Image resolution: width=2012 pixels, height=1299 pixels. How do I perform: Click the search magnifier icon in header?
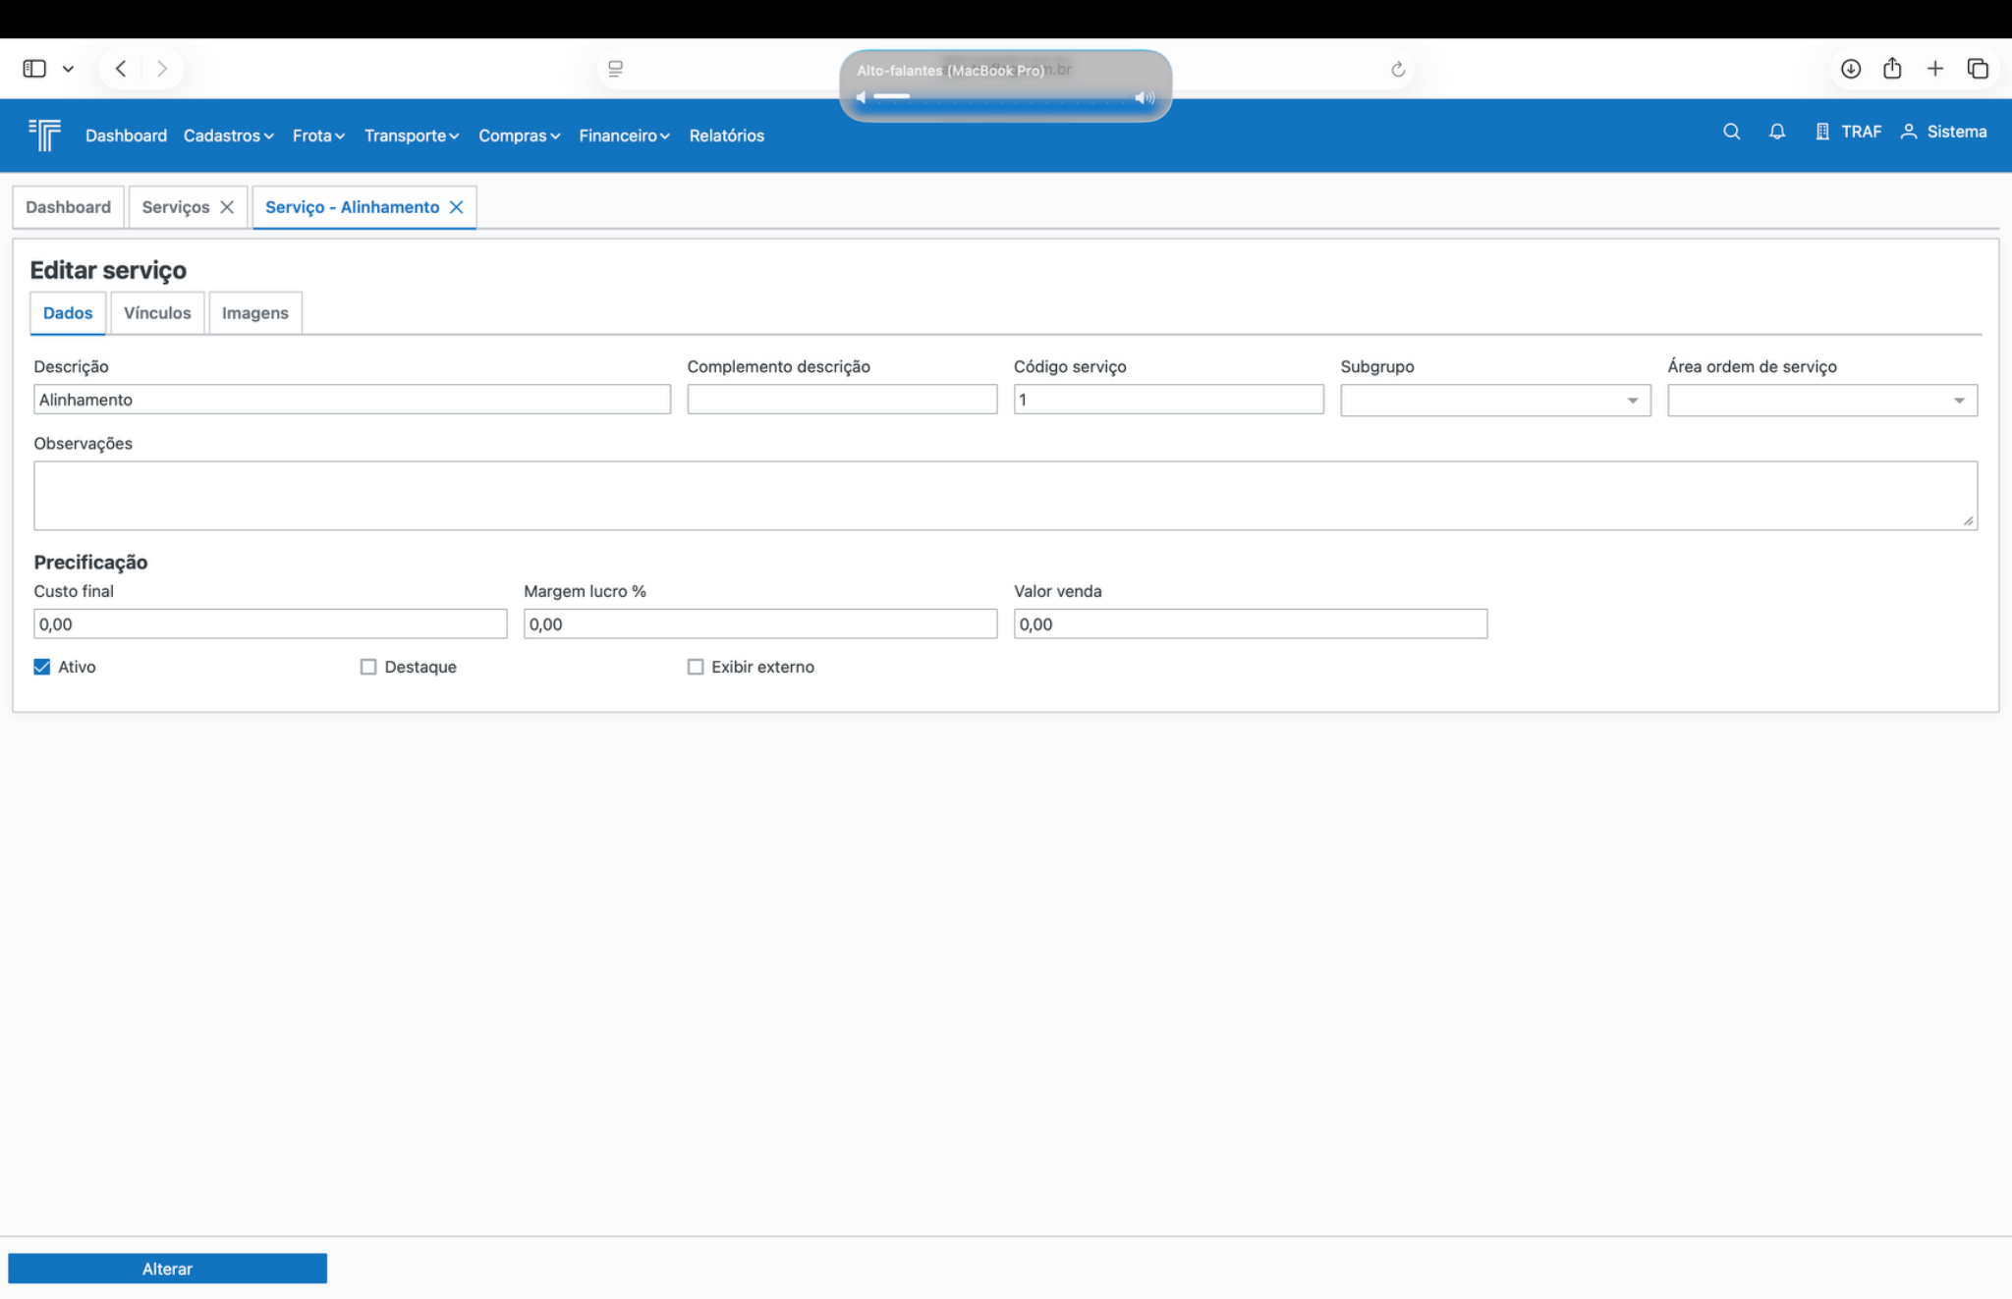coord(1731,132)
